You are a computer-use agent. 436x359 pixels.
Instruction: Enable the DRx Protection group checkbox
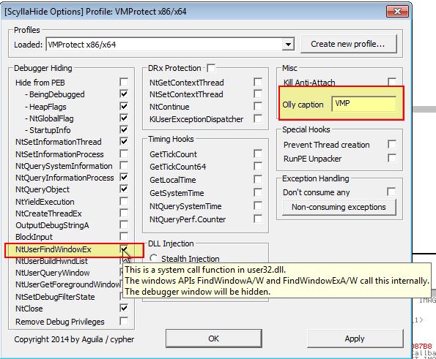(x=211, y=68)
